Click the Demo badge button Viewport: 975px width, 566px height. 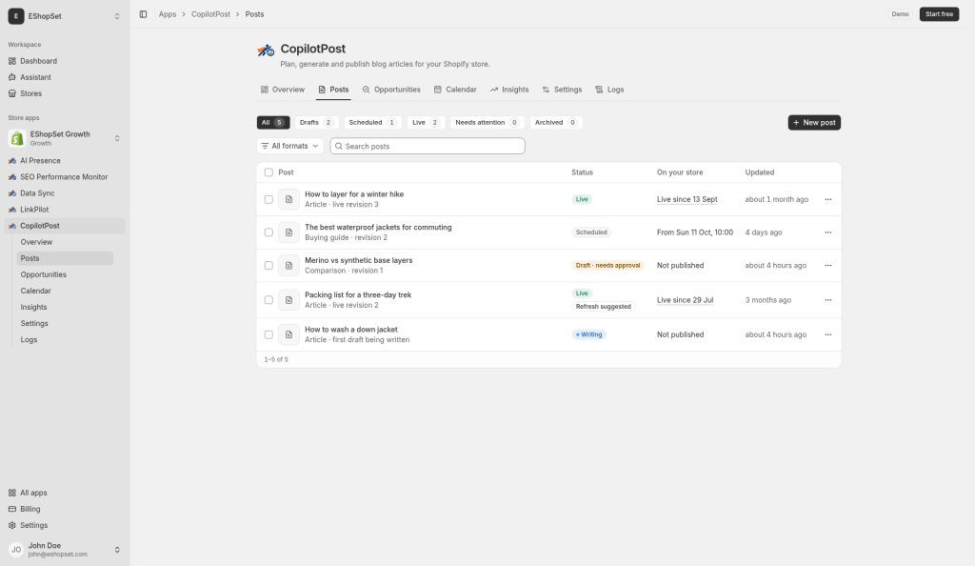click(x=900, y=14)
